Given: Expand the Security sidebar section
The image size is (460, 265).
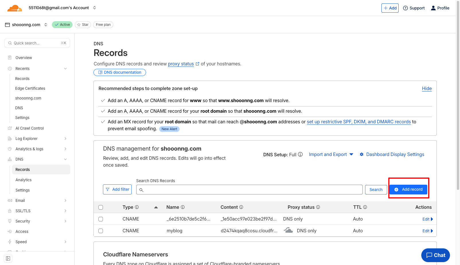Looking at the screenshot, I should (65, 221).
